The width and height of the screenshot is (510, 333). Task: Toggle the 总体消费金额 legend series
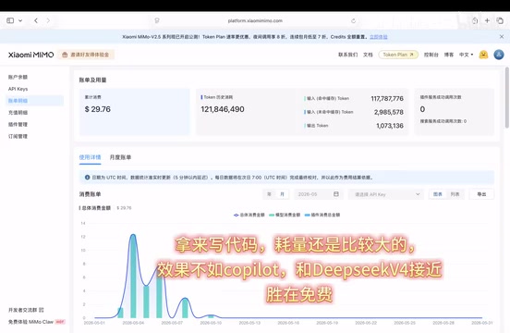pos(249,215)
